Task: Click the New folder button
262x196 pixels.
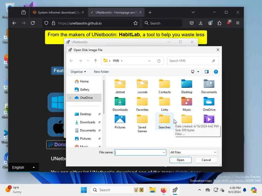Action: point(101,72)
